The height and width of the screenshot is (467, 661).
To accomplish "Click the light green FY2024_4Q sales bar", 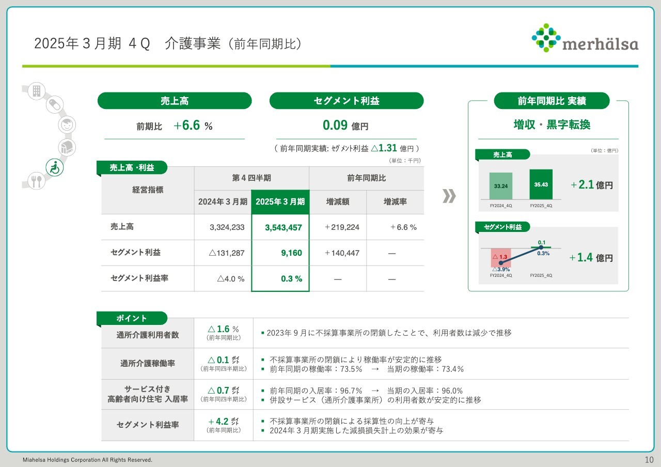I will 500,186.
